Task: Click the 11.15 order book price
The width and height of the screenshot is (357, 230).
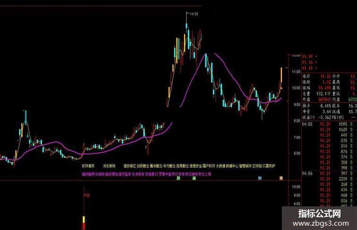Action: [308, 68]
